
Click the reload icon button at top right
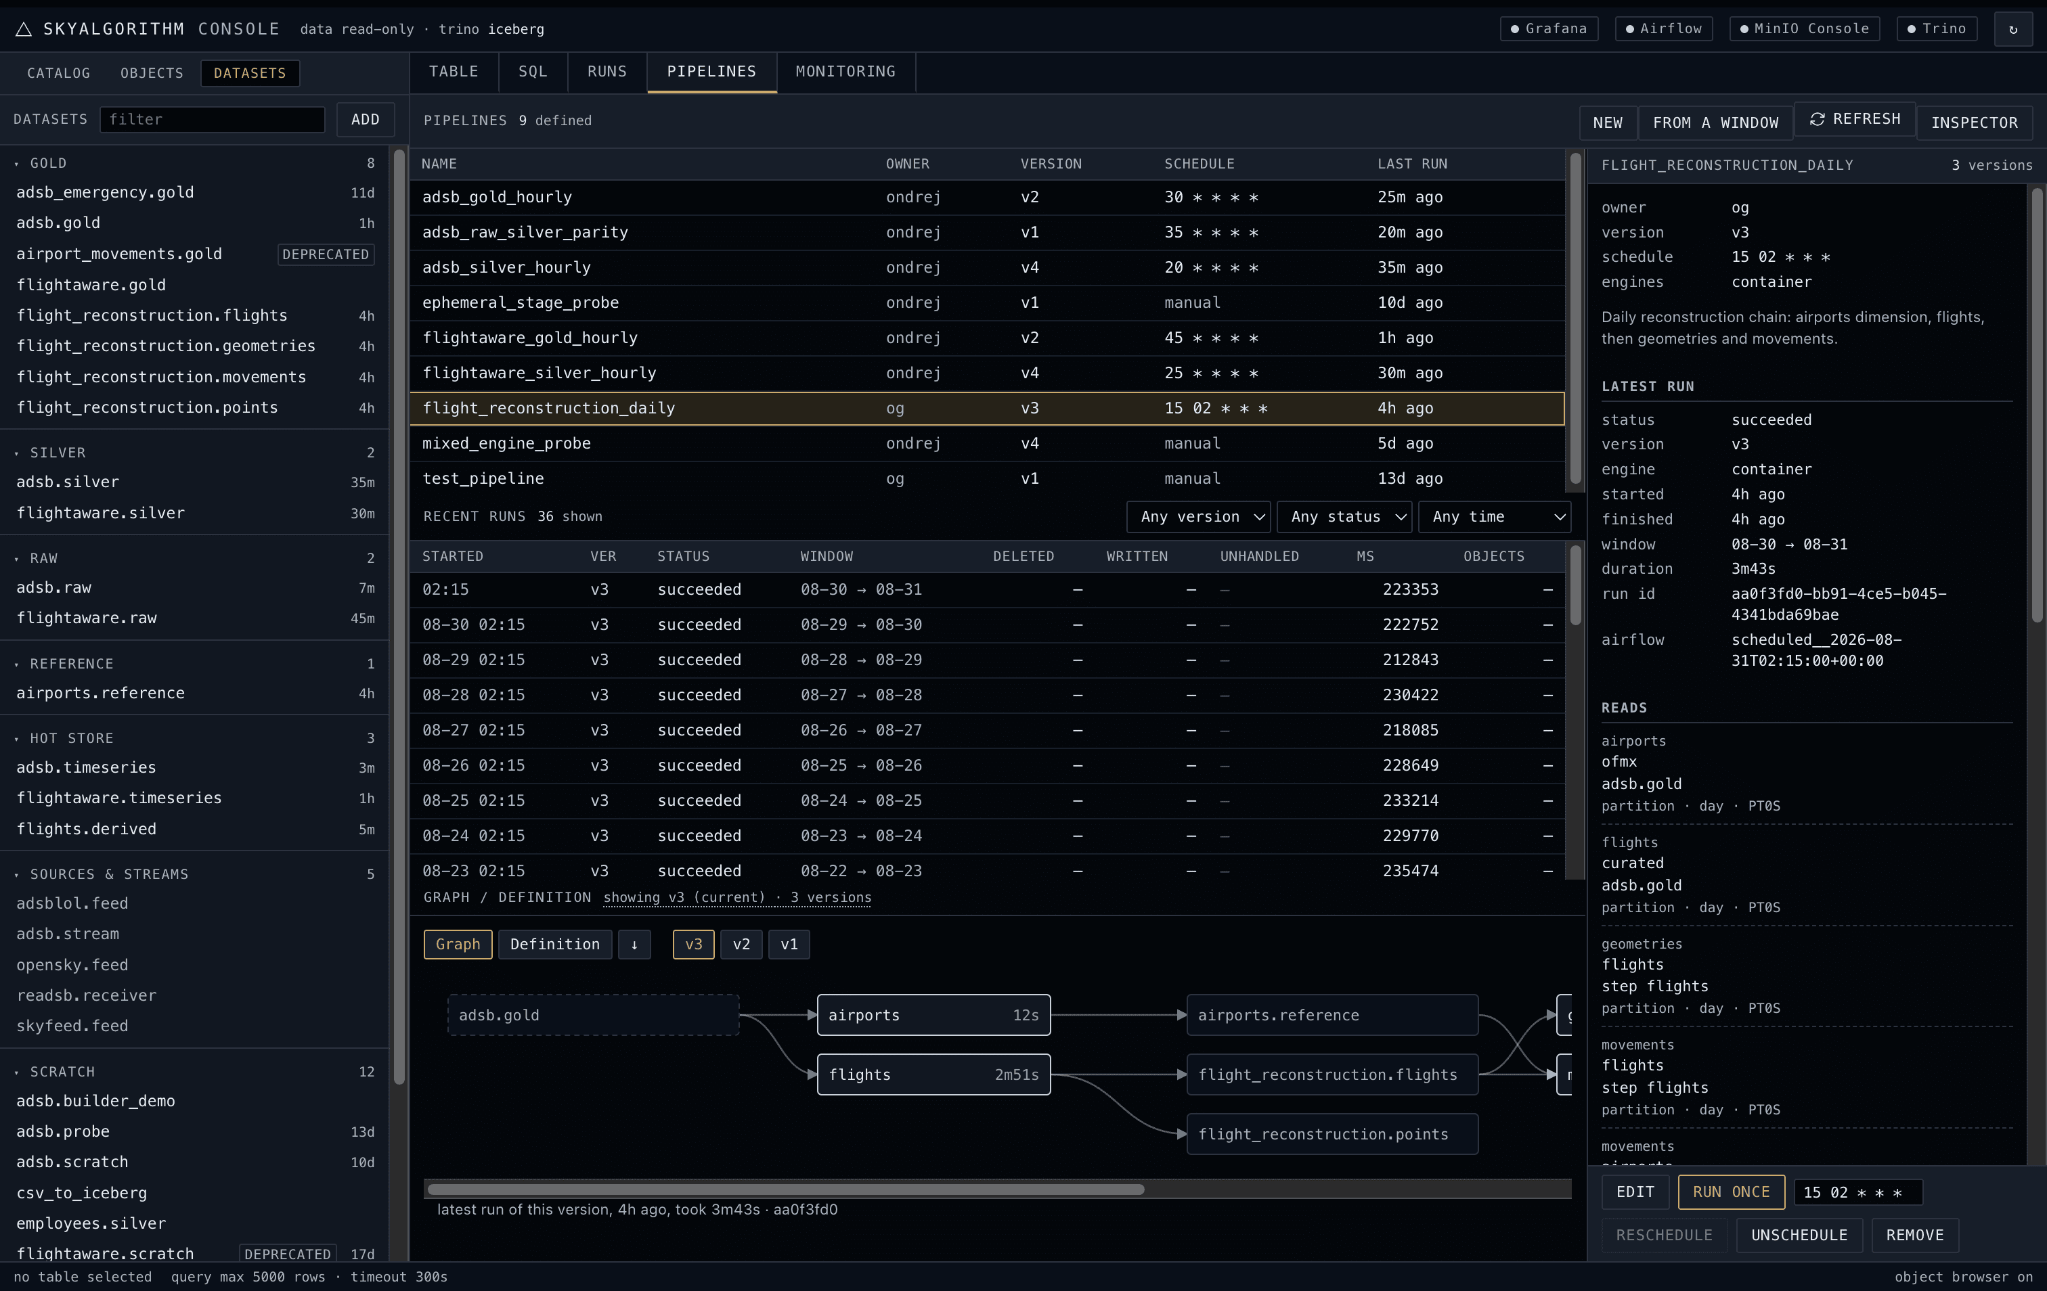[x=2012, y=29]
